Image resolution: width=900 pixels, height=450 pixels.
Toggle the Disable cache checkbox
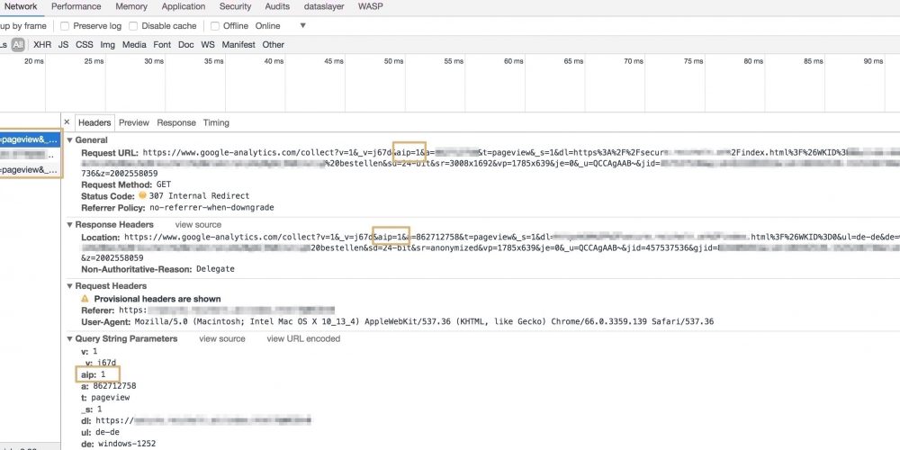[x=133, y=26]
